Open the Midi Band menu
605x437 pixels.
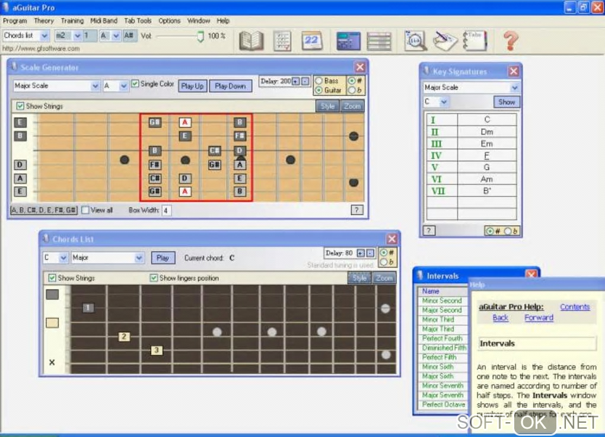click(x=103, y=21)
